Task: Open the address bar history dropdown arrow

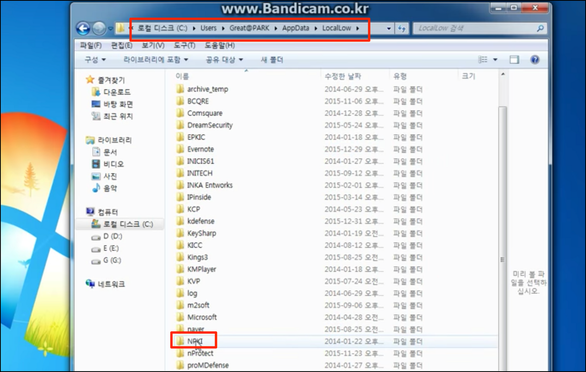Action: (389, 28)
